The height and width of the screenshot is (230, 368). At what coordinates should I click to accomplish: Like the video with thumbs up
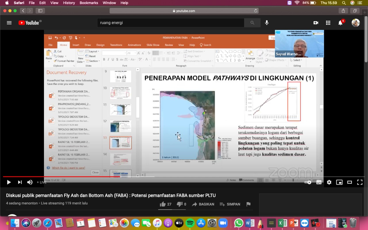pyautogui.click(x=166, y=204)
